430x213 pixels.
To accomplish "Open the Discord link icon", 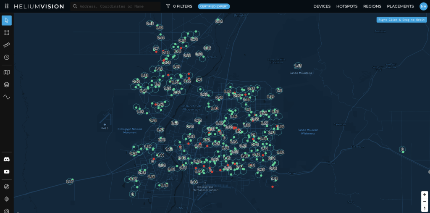I will pos(7,159).
